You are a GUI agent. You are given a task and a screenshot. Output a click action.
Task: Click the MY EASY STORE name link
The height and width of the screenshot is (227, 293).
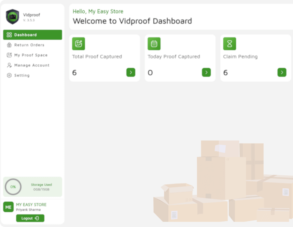tap(31, 205)
